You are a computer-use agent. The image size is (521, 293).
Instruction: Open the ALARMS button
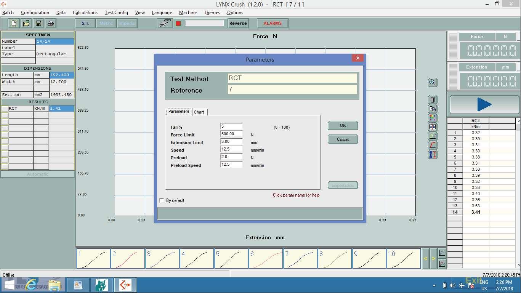pyautogui.click(x=273, y=23)
